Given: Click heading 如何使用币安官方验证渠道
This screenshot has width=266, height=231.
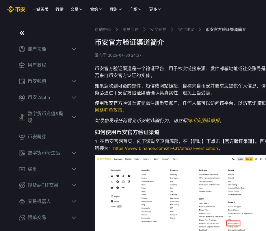Looking at the screenshot, I should [x=127, y=132].
